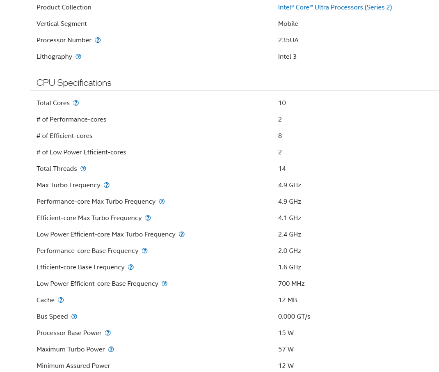
Task: Click the CPU Specifications section heading
Action: click(x=74, y=83)
